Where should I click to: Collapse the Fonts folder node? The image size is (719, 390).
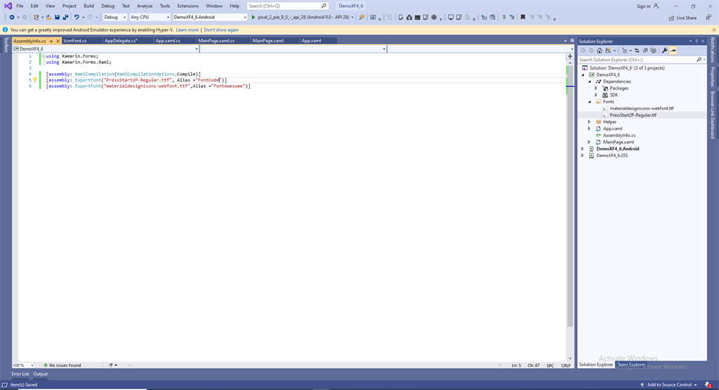point(590,102)
